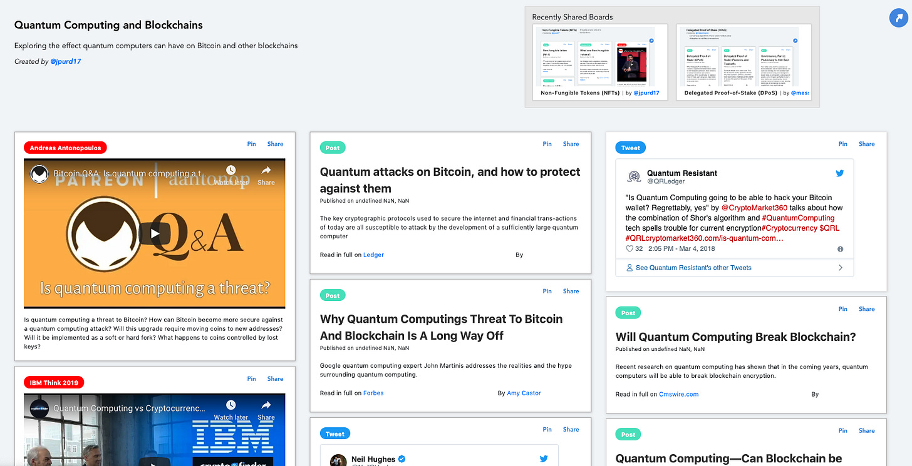912x466 pixels.
Task: Click the heart like icon with 32
Action: click(630, 248)
